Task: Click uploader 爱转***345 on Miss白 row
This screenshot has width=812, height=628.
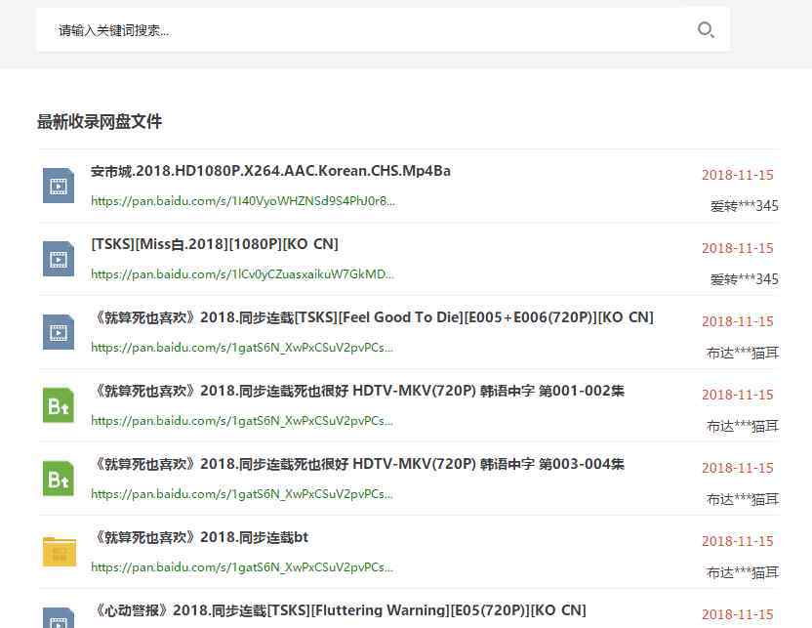Action: [744, 279]
